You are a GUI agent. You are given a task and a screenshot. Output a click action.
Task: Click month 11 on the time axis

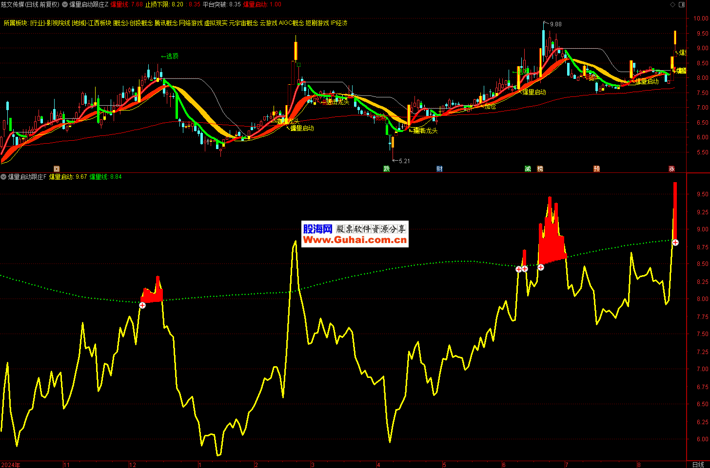(67, 465)
